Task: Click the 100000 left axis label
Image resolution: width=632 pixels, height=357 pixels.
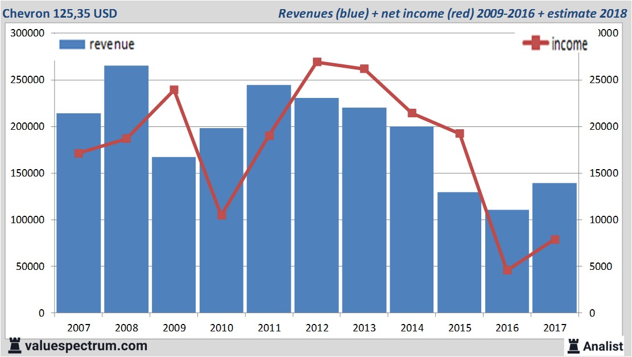Action: [27, 220]
